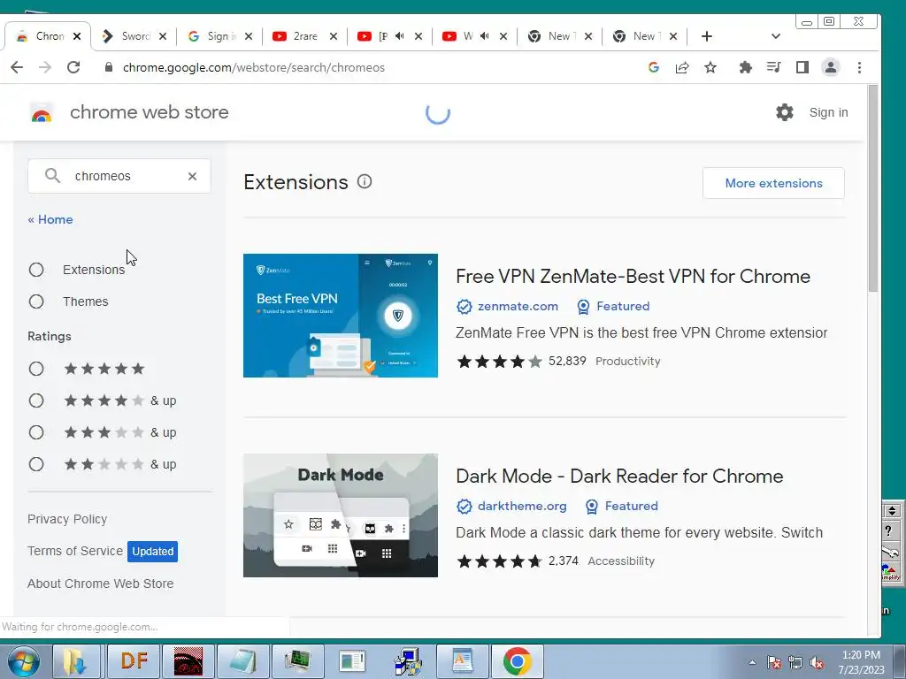Share this page via share icon

[682, 67]
